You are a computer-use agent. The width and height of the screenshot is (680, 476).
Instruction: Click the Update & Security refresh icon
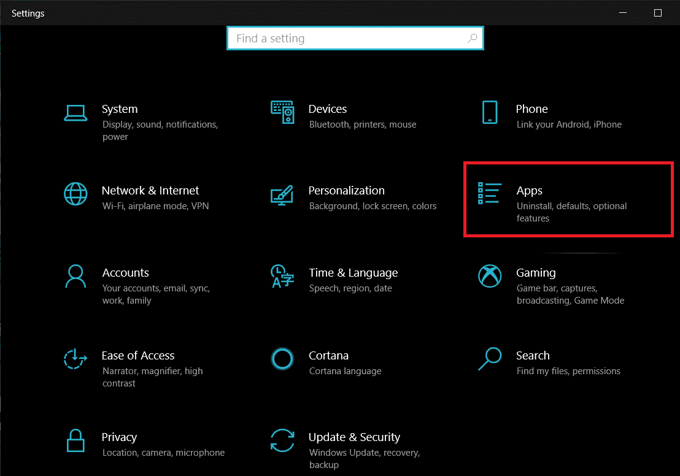282,440
